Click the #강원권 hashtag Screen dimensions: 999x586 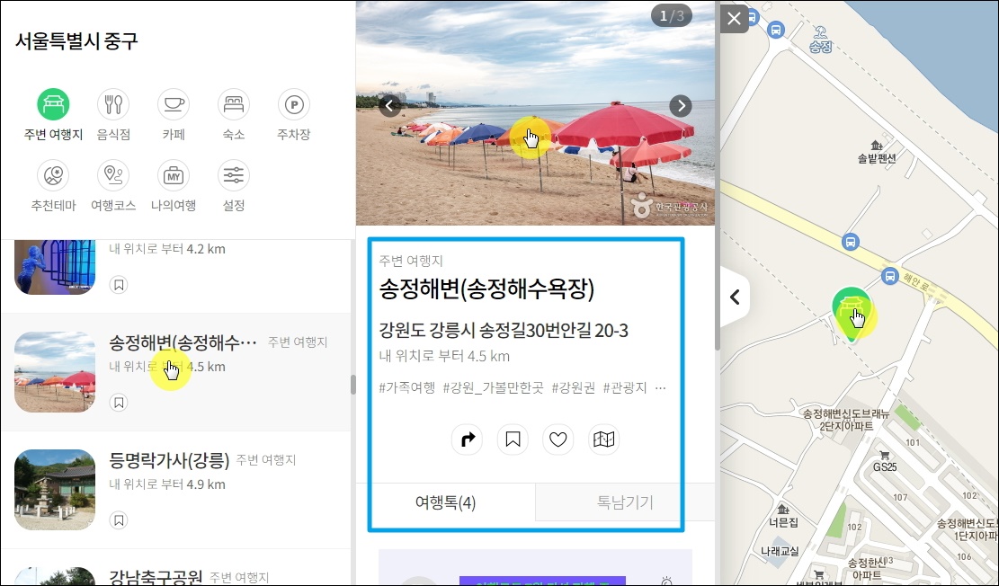coord(573,387)
